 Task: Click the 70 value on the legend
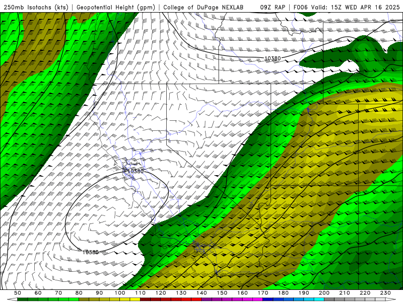58,293
